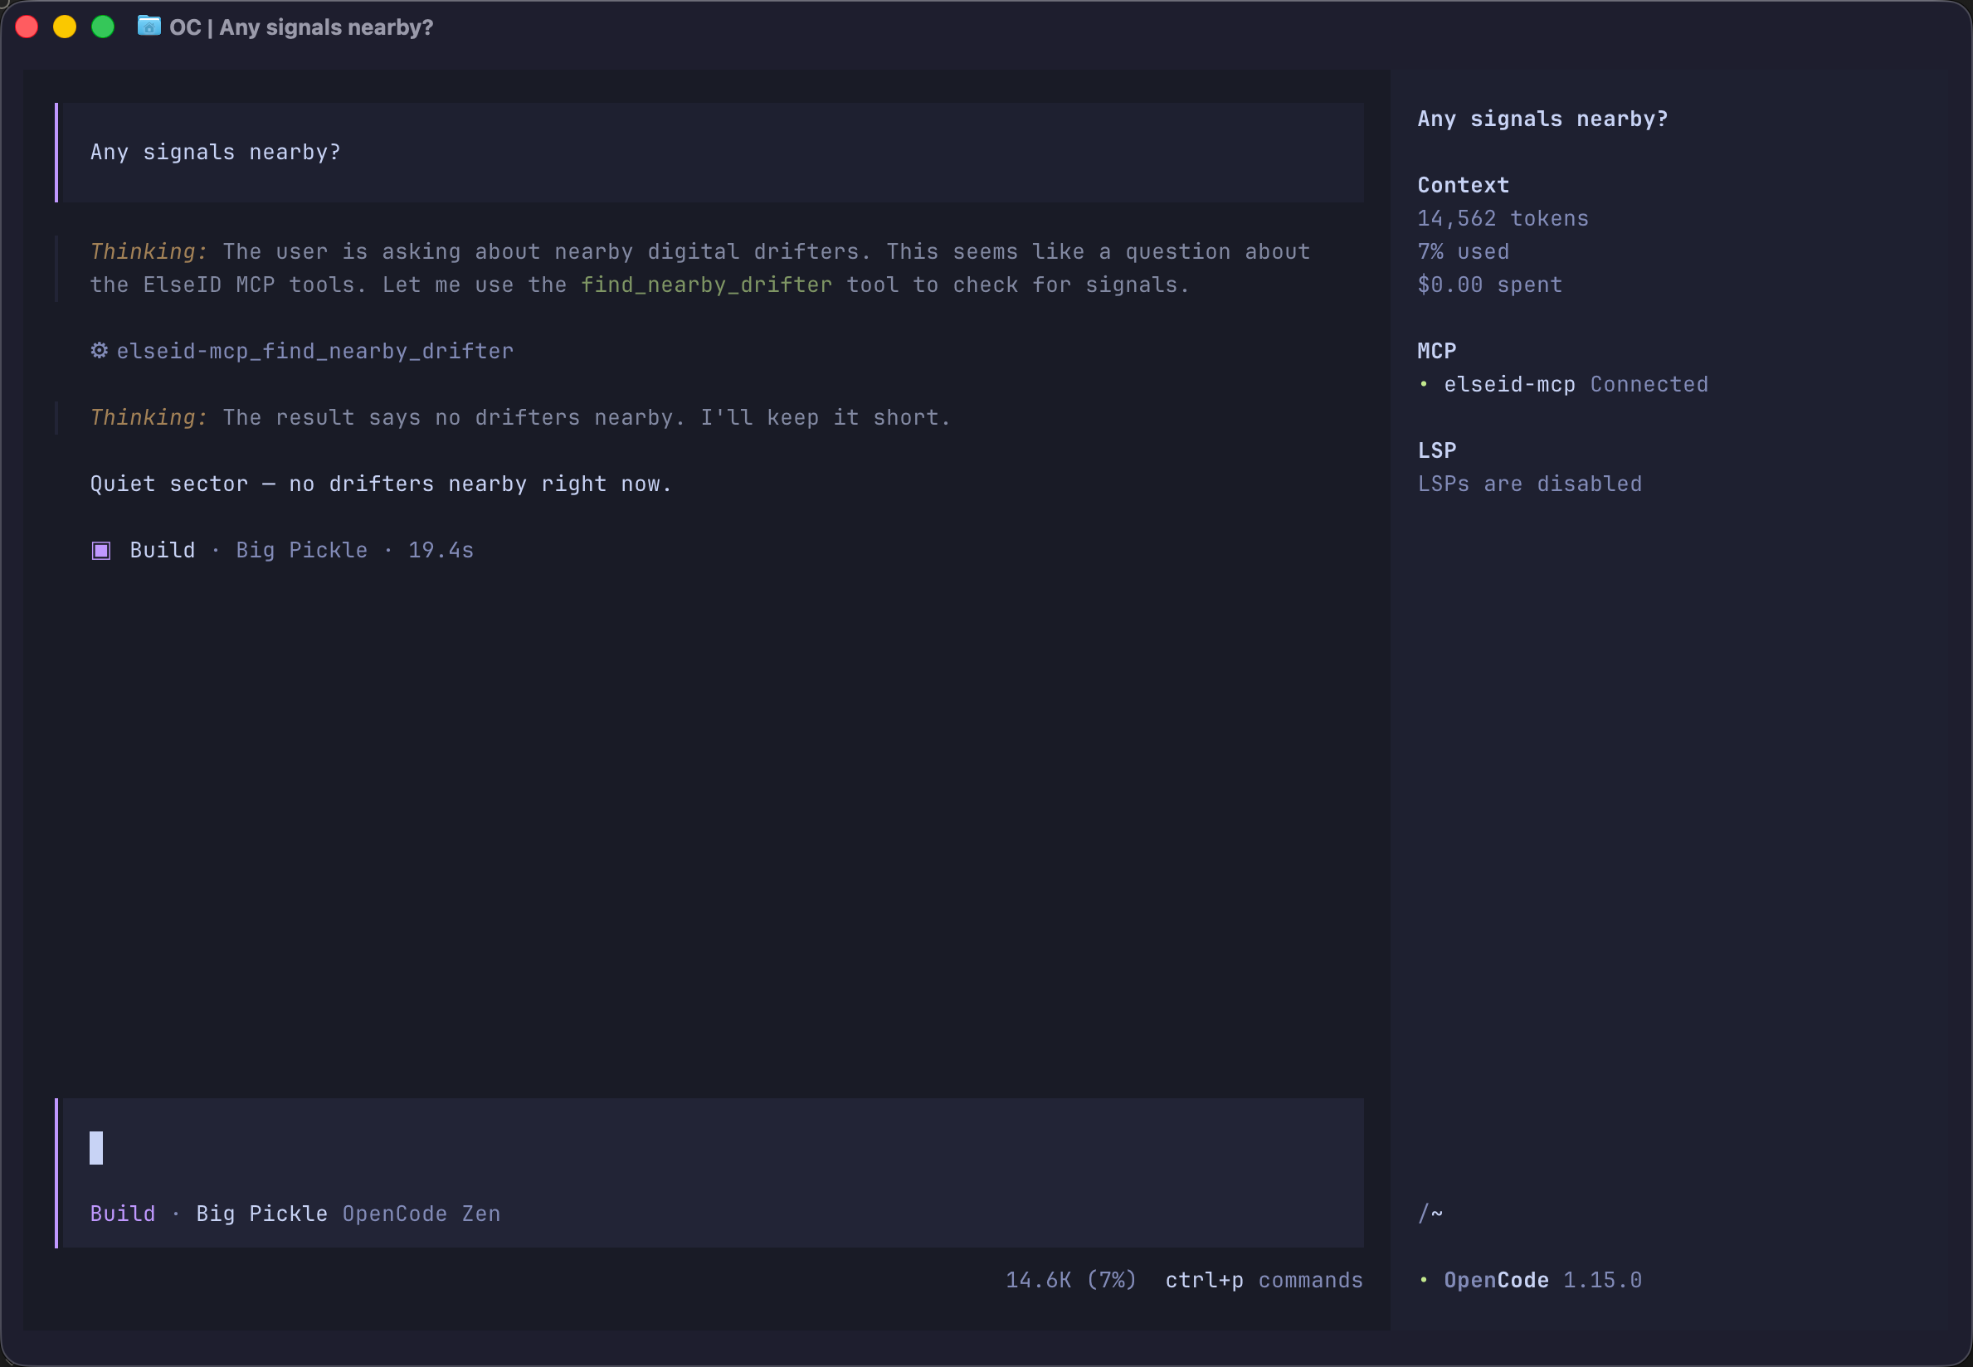Click the 'Big Pickle' label in the response footer
Screen dimensions: 1973x1367
(302, 550)
